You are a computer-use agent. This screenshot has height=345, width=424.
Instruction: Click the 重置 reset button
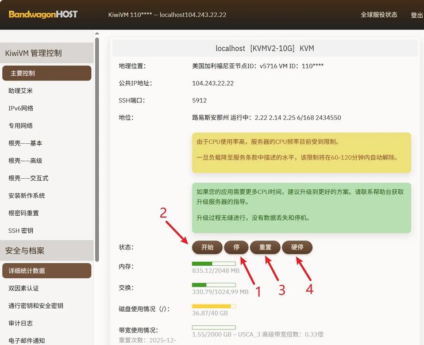point(265,247)
